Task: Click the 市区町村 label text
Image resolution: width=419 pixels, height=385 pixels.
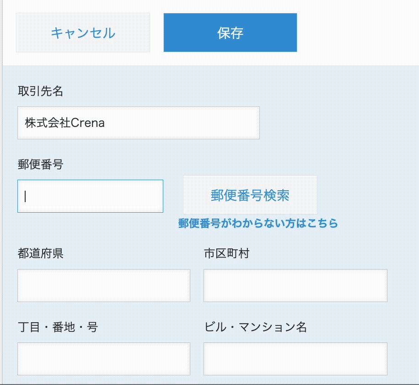Action: pyautogui.click(x=226, y=253)
